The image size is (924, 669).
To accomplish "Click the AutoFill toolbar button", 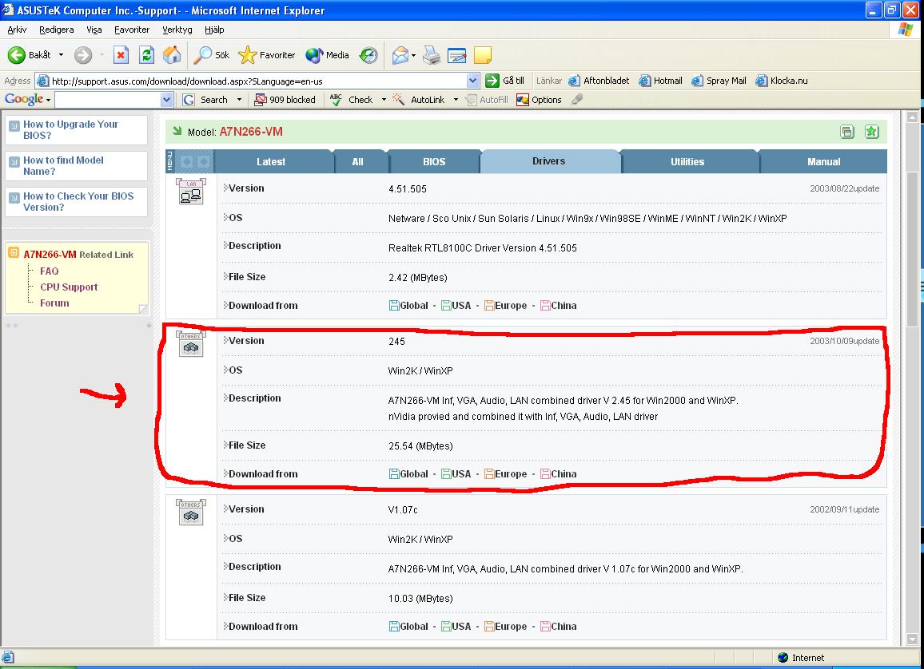I will click(x=487, y=100).
